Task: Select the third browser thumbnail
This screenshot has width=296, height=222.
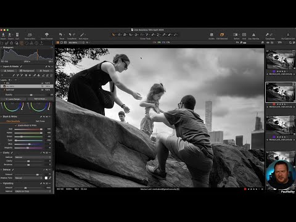Action: pyautogui.click(x=281, y=125)
